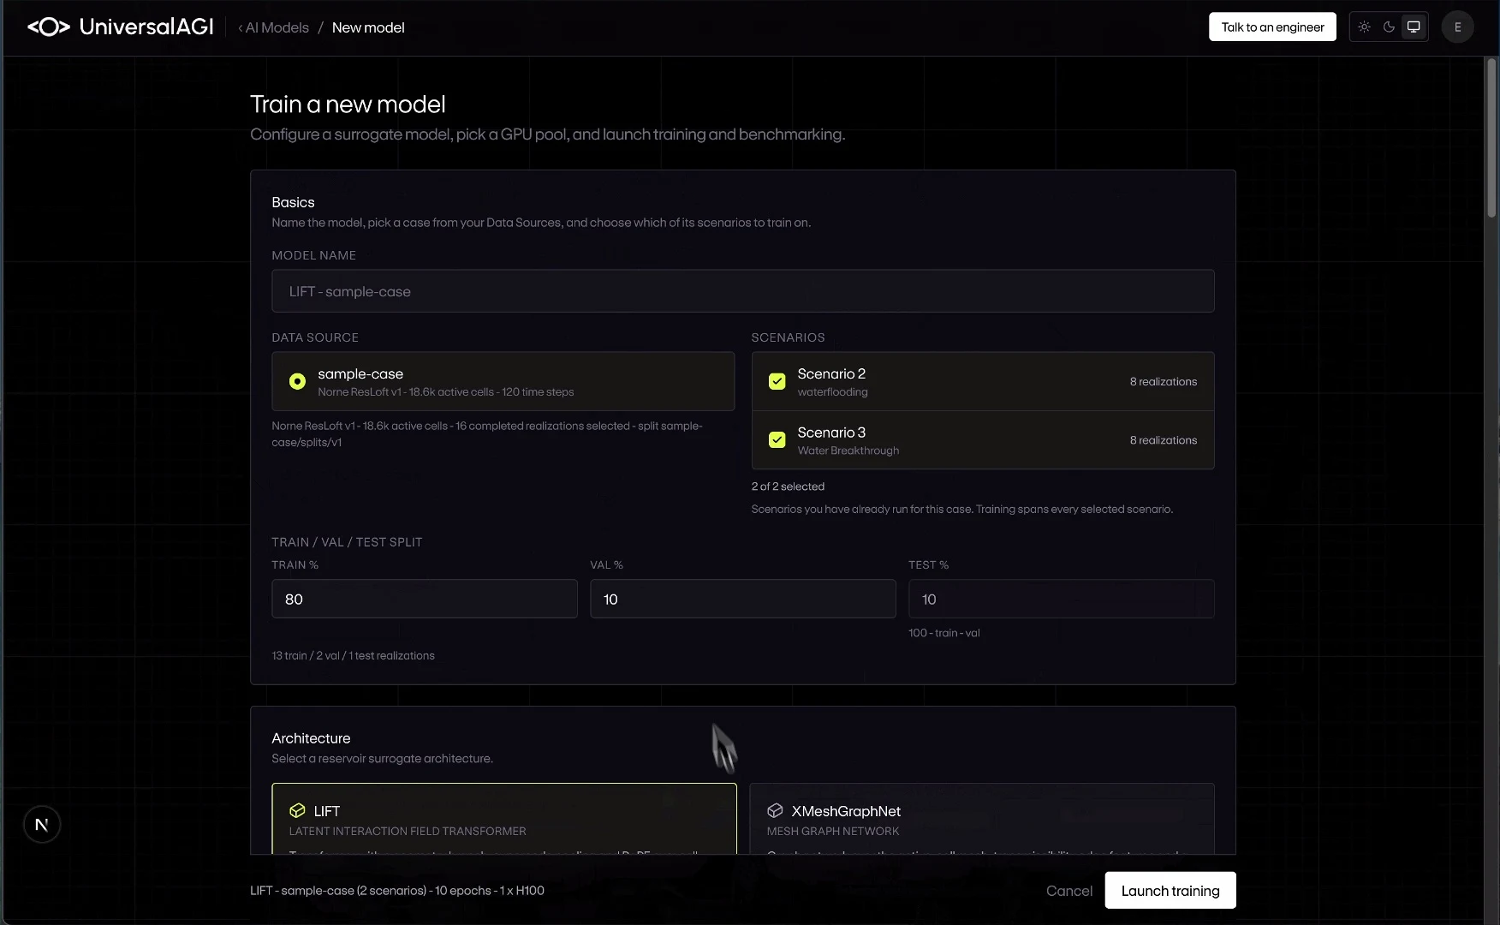Click the UniversalAGI logo icon
Viewport: 1500px width, 925px height.
(49, 27)
